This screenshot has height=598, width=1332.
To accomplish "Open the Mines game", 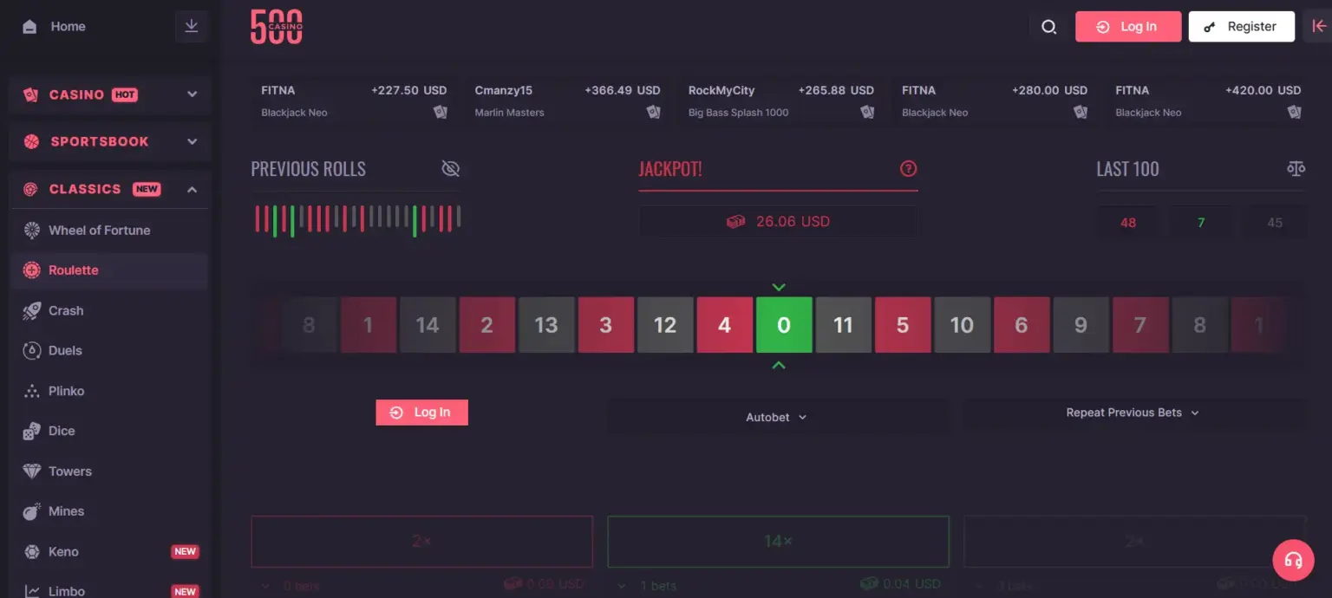I will point(65,511).
